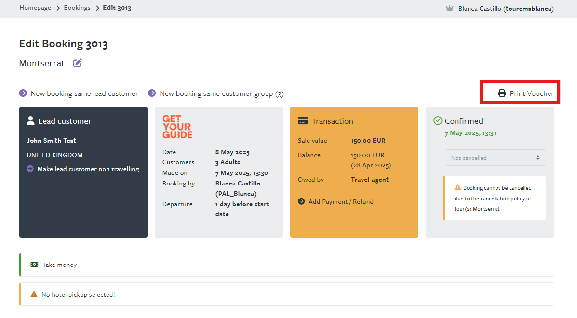Click the edit pencil icon beside Montserrat
The height and width of the screenshot is (318, 577).
click(x=77, y=63)
